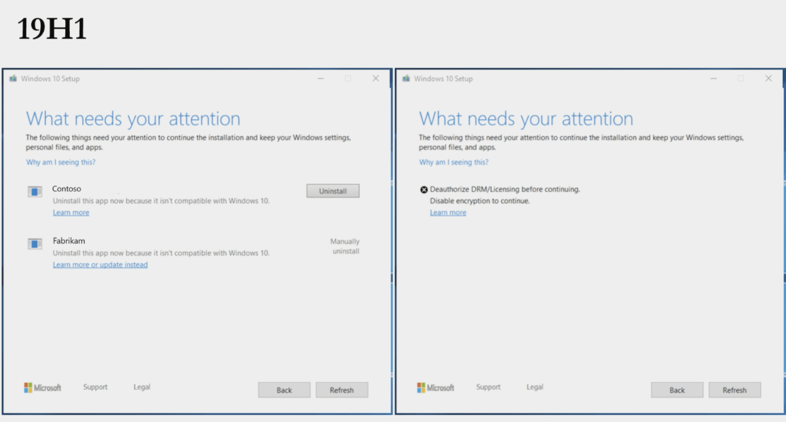Click Uninstall button for Contoso
Screen dimensions: 786x422
[333, 191]
